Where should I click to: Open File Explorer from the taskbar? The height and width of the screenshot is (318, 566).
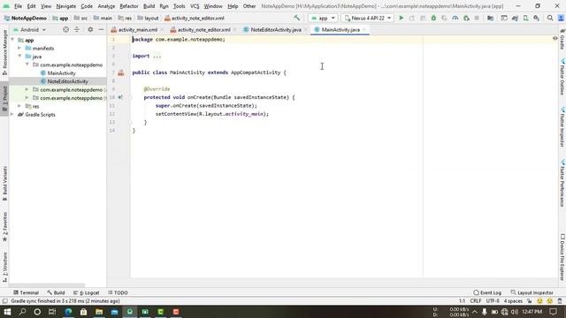pyautogui.click(x=99, y=312)
